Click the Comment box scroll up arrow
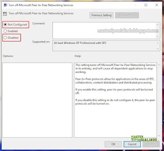Image resolution: width=164 pixels, height=151 pixels. (x=157, y=25)
